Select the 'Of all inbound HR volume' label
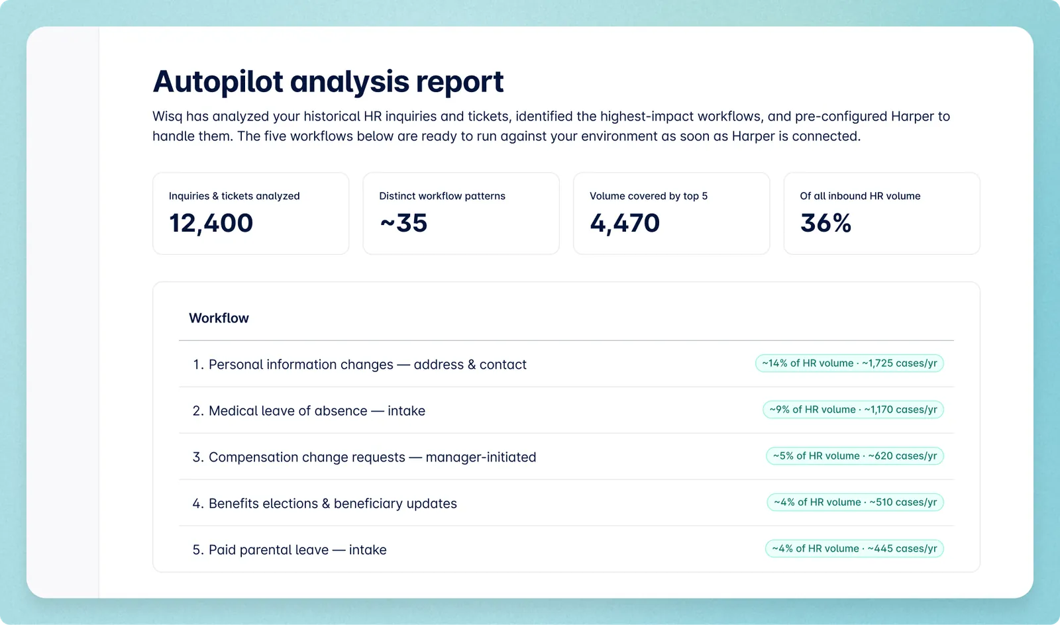This screenshot has height=625, width=1060. [860, 196]
